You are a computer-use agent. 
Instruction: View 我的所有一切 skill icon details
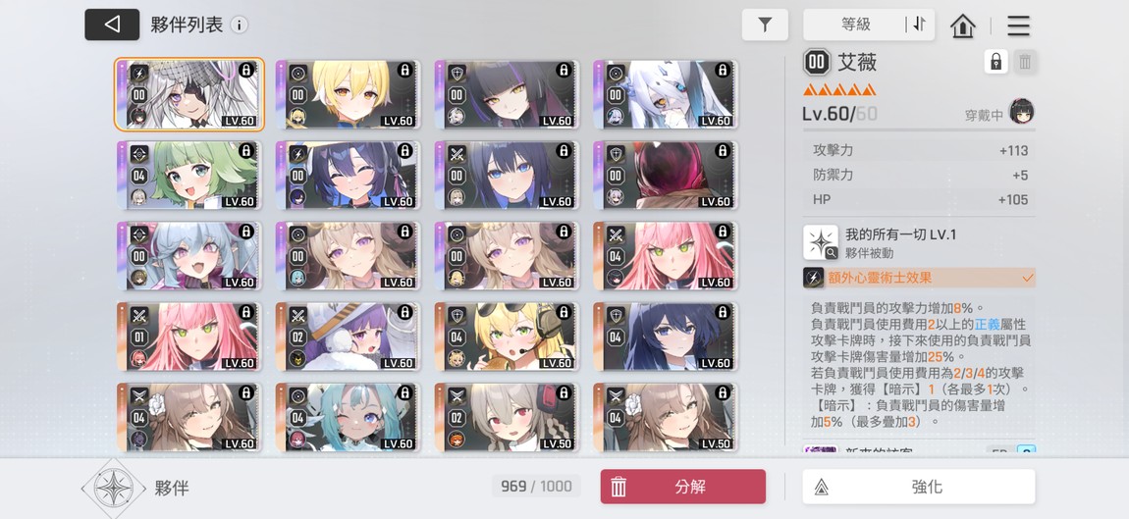coord(821,242)
